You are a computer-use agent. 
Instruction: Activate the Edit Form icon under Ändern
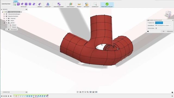pyautogui.click(x=40, y=4)
